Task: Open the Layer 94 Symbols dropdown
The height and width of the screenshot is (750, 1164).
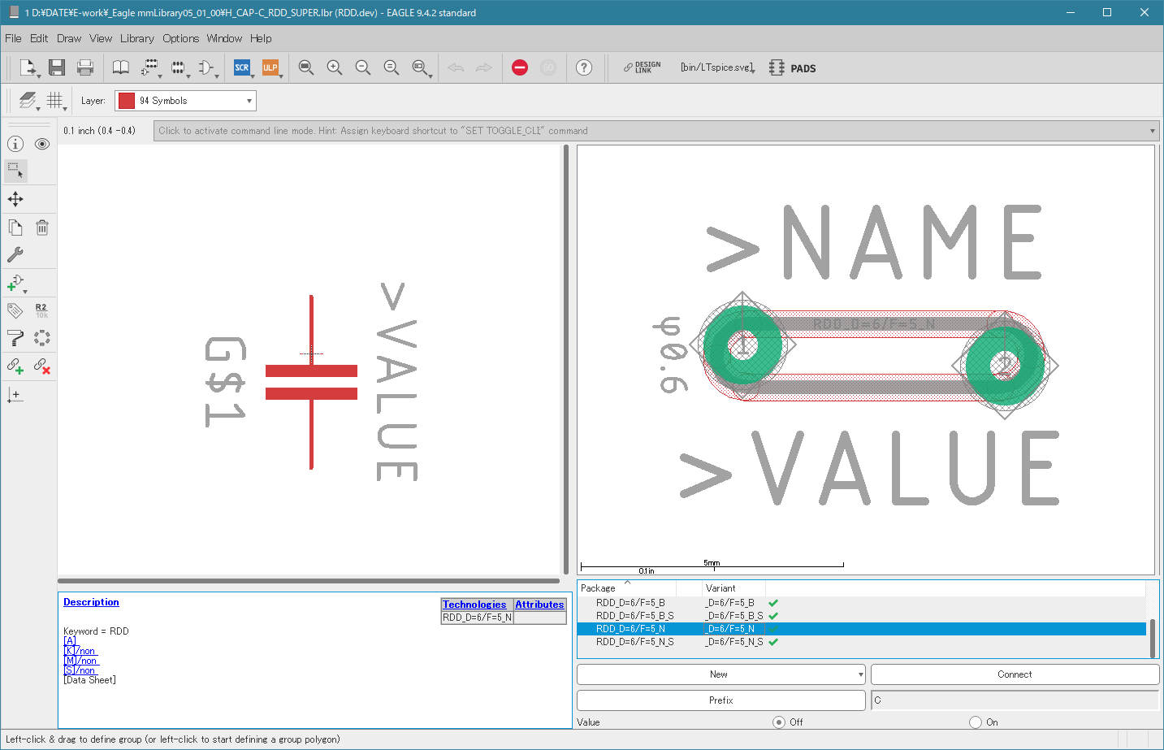Action: (185, 101)
